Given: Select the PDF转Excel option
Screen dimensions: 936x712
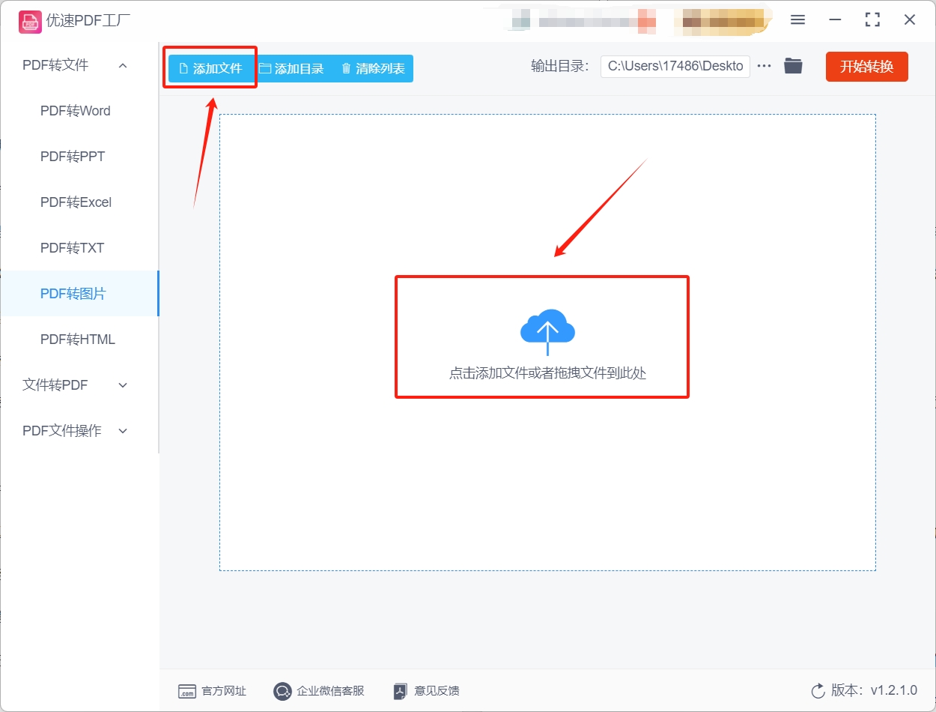Looking at the screenshot, I should (76, 202).
